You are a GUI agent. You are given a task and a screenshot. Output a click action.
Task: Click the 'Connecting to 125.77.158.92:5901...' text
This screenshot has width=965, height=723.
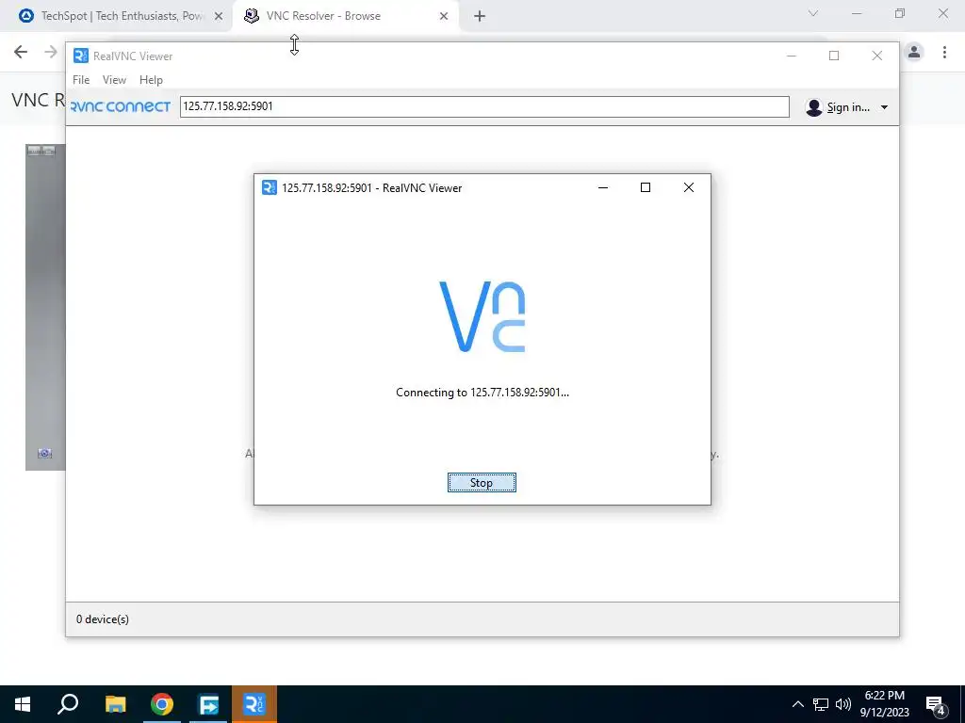pos(482,393)
